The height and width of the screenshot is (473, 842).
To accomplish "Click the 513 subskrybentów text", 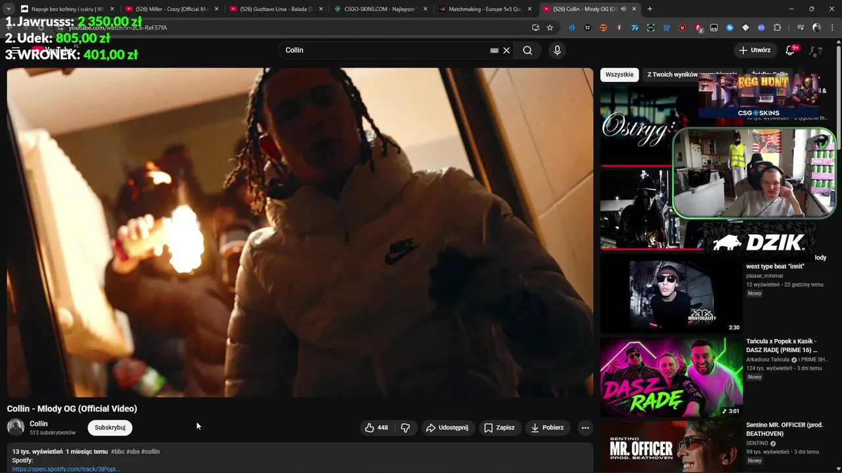I will [x=53, y=433].
